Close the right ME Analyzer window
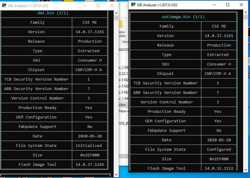Viewport: 250px width, 178px height. (241, 5)
